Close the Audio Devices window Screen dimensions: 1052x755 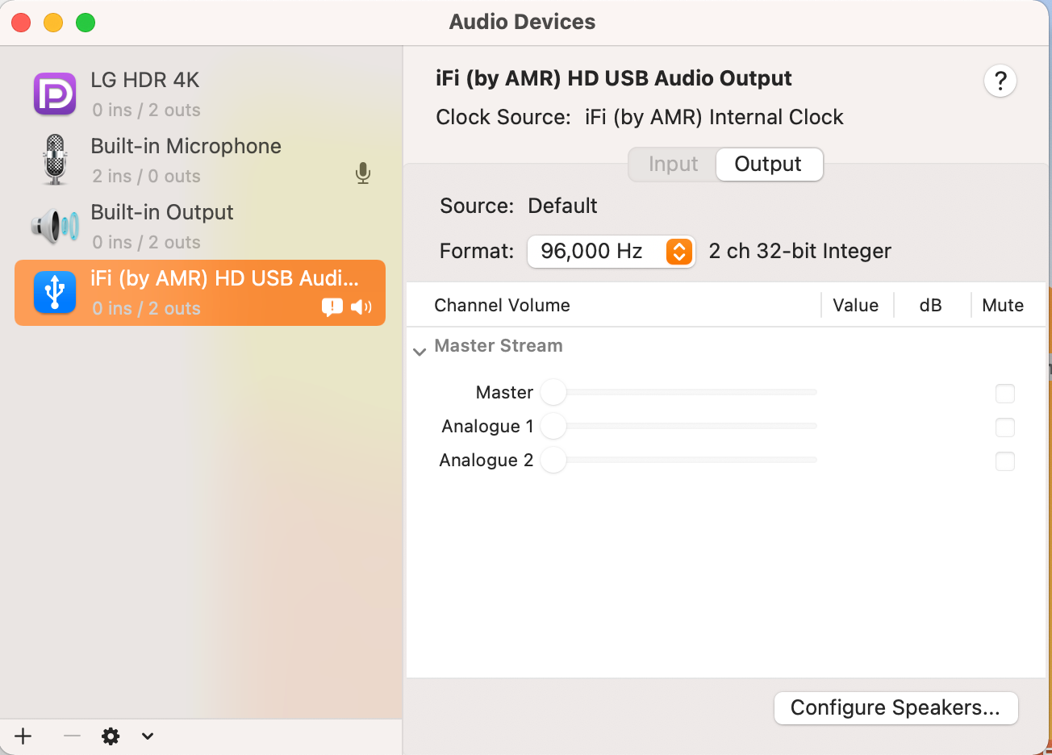[x=21, y=23]
